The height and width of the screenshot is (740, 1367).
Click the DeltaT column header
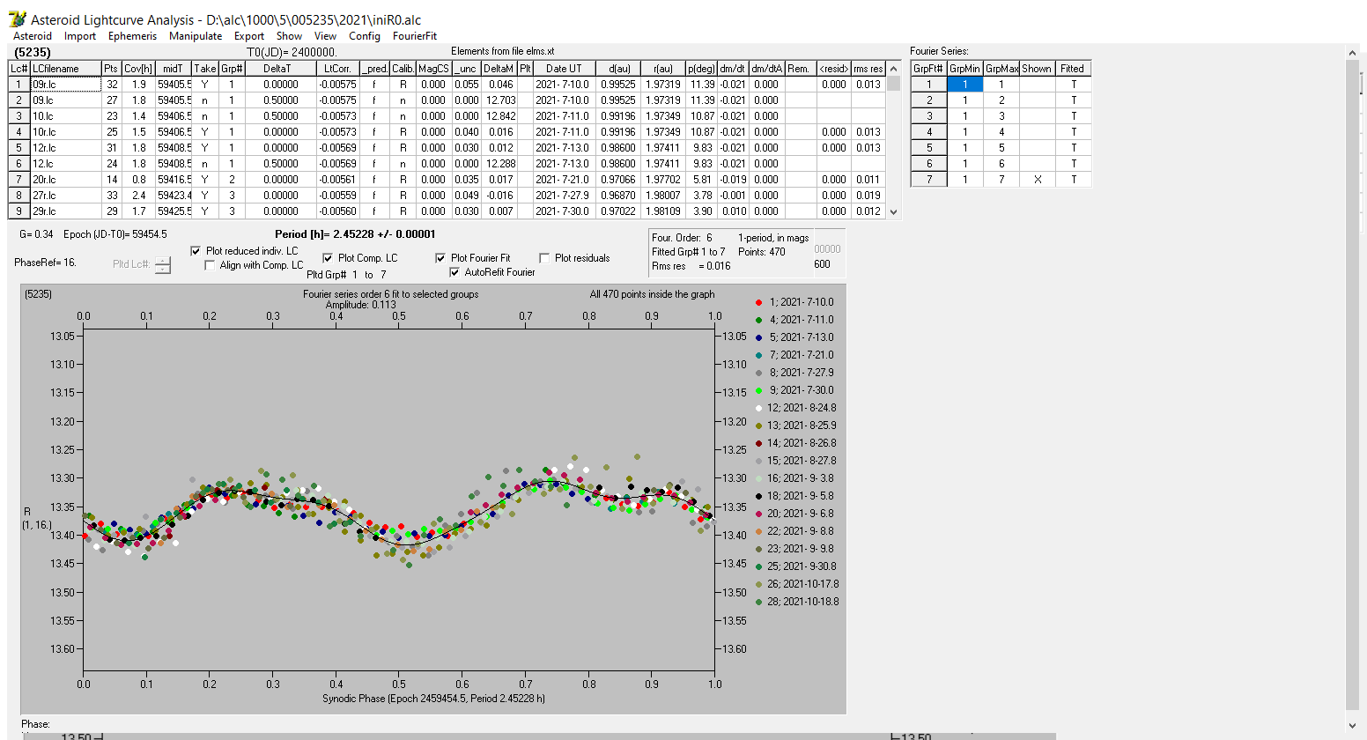(x=280, y=69)
